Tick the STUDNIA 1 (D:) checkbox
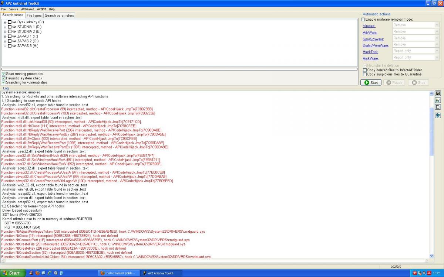 pos(10,27)
